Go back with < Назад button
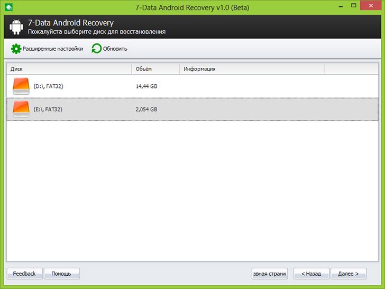385x289 pixels. 311,274
